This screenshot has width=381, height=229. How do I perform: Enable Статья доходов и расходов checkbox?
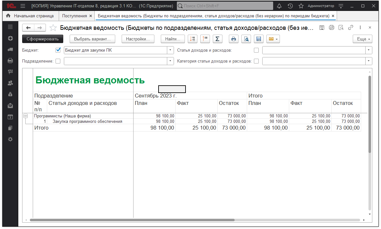pos(256,50)
